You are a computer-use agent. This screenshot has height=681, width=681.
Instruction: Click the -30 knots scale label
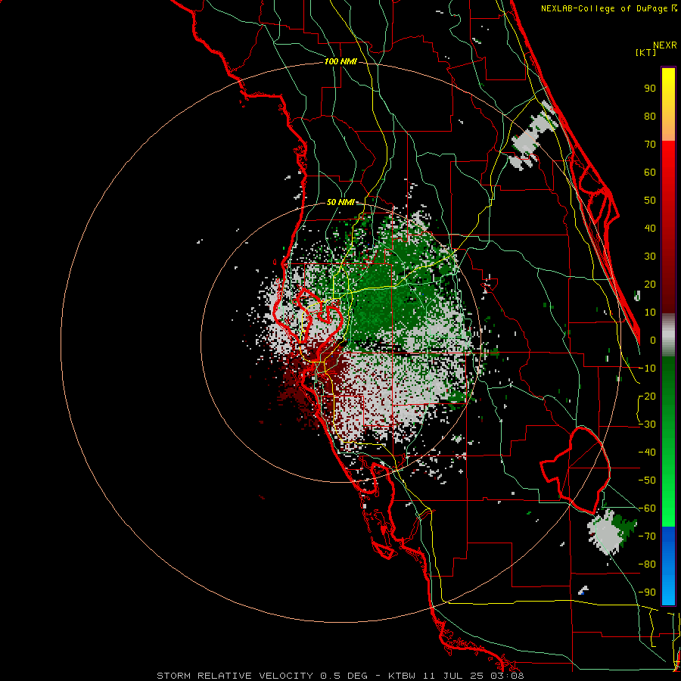click(x=647, y=424)
